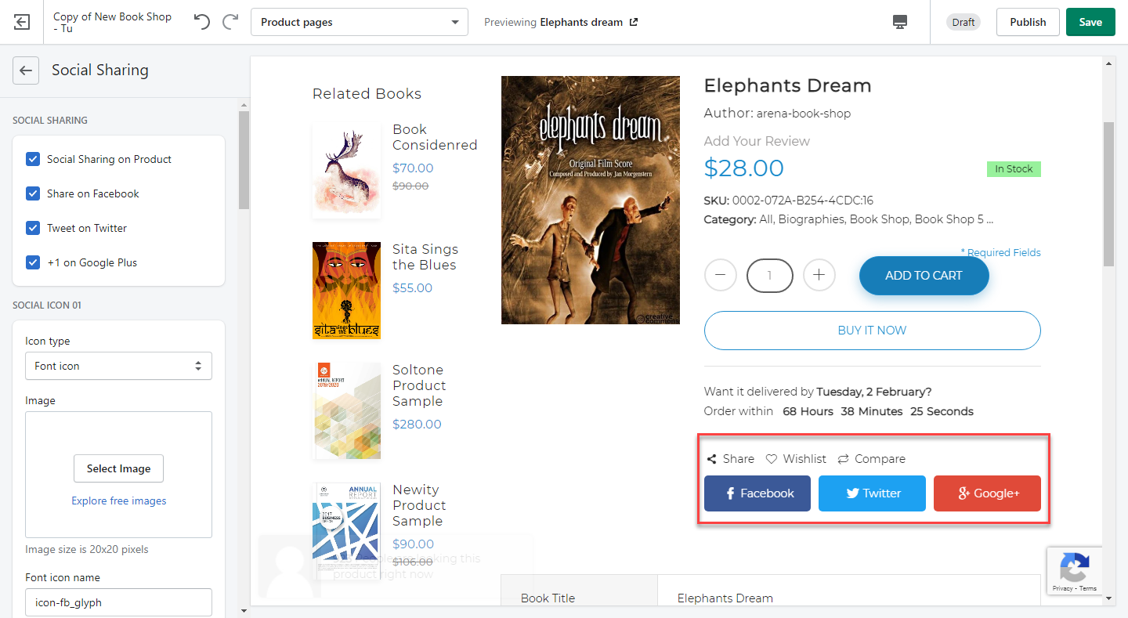Click ADD TO CART button
Image resolution: width=1128 pixels, height=618 pixels.
(924, 276)
